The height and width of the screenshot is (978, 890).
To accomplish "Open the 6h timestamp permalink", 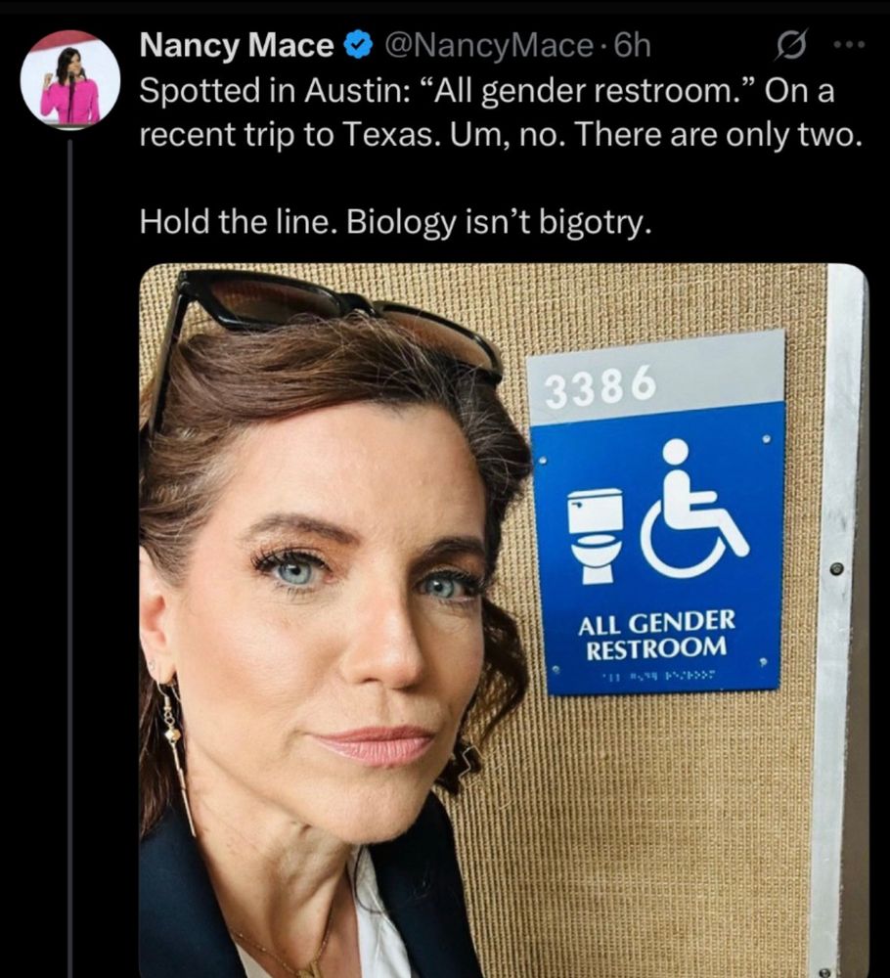I will pyautogui.click(x=632, y=46).
